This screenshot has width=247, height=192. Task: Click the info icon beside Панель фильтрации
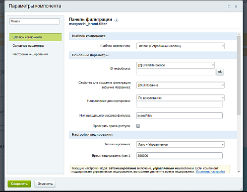click(116, 20)
